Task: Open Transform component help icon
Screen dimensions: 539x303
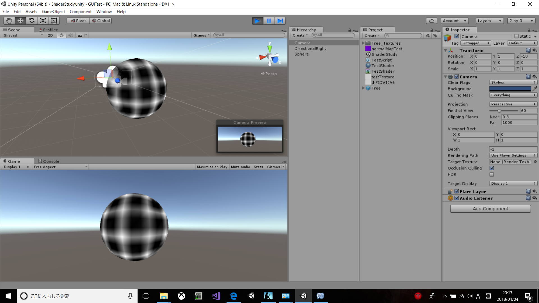Action: coord(528,50)
